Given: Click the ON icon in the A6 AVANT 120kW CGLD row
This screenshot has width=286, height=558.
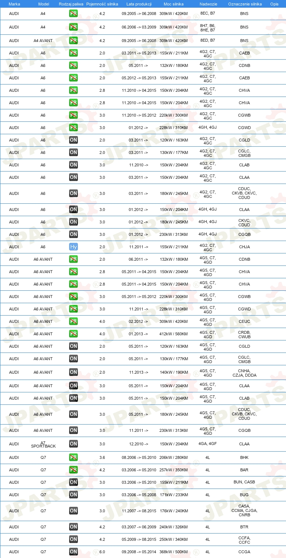Looking at the screenshot, I should pos(74,346).
